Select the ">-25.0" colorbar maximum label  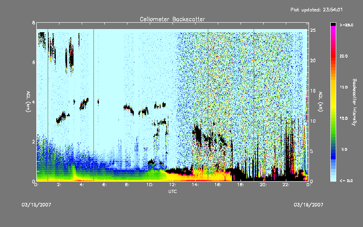(346, 25)
